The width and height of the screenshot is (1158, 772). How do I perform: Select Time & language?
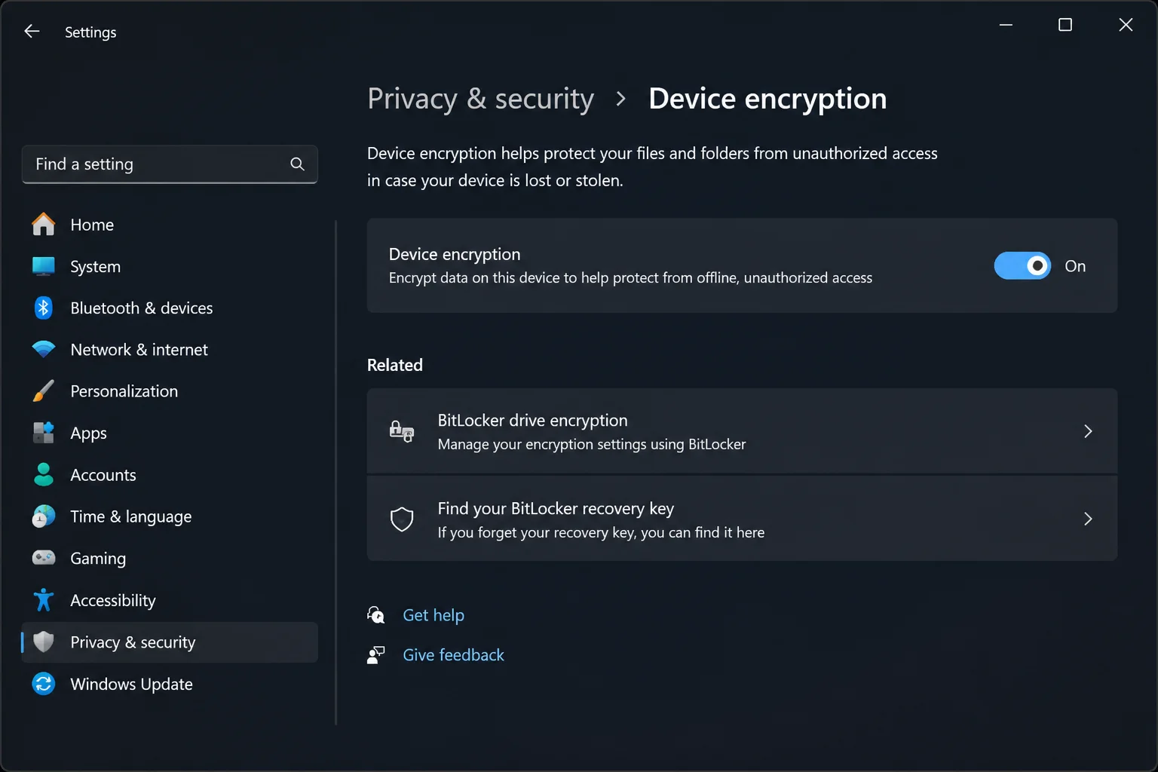click(x=170, y=516)
